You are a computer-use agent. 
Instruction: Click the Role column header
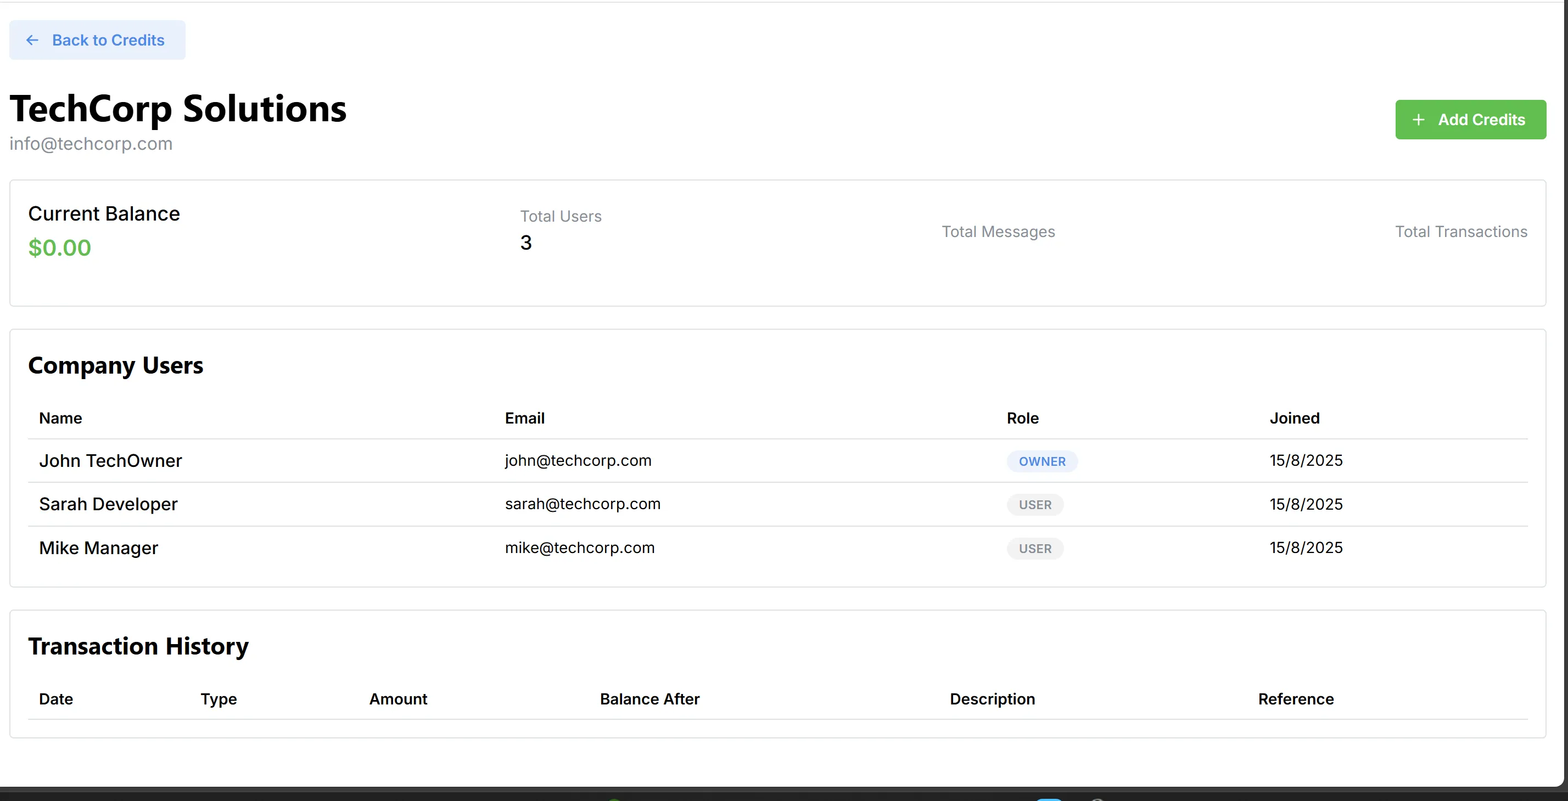[x=1022, y=419]
